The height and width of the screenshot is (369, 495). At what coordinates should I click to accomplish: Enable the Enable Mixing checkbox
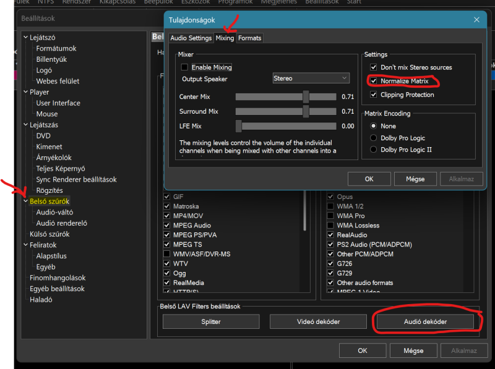pyautogui.click(x=184, y=67)
